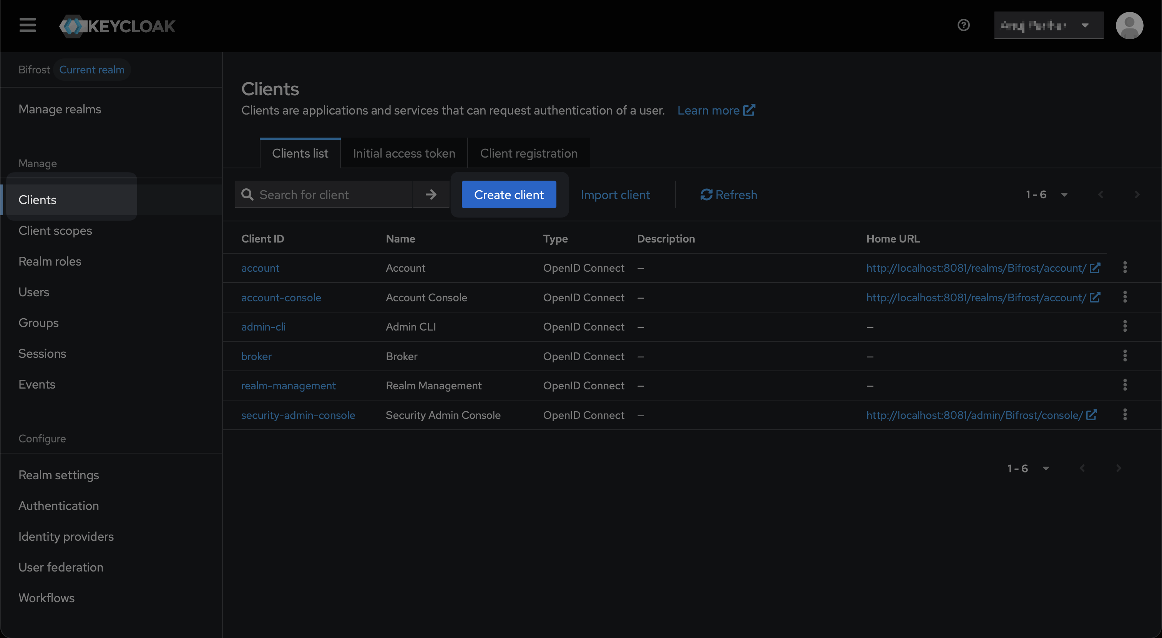This screenshot has width=1162, height=638.
Task: Click the Home URL column header
Action: coord(893,239)
